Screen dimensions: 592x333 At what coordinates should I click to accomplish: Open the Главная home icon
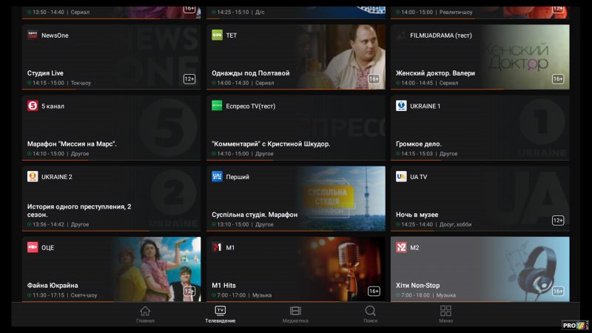[x=145, y=312]
